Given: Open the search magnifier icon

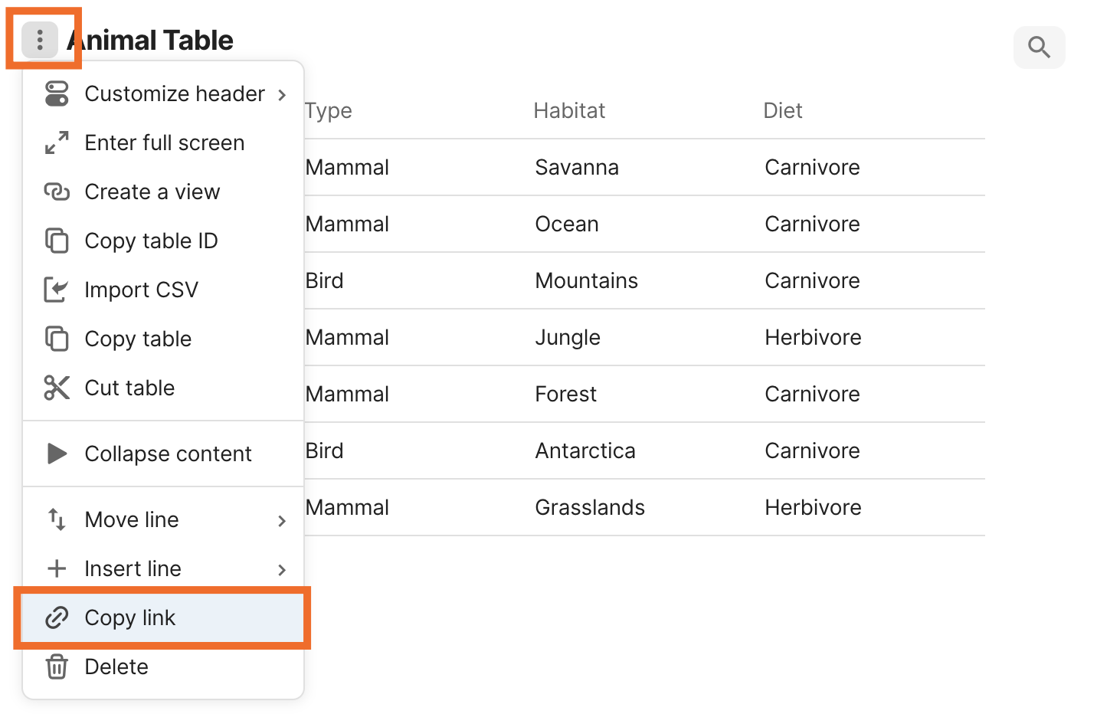Looking at the screenshot, I should click(x=1039, y=47).
